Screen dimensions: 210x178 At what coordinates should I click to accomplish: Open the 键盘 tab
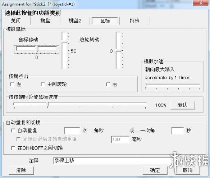[45, 21]
